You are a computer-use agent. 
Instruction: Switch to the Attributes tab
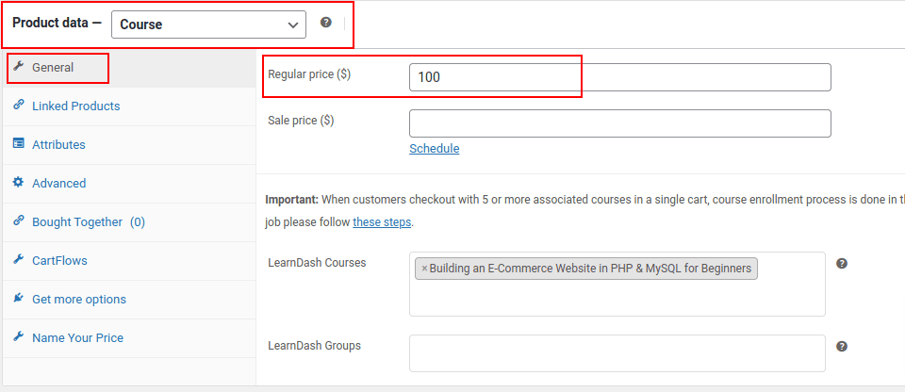[58, 145]
